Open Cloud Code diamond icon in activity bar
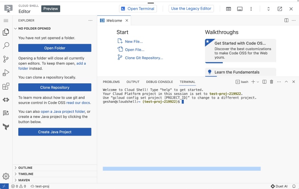This screenshot has height=189, width=299. 6,100
